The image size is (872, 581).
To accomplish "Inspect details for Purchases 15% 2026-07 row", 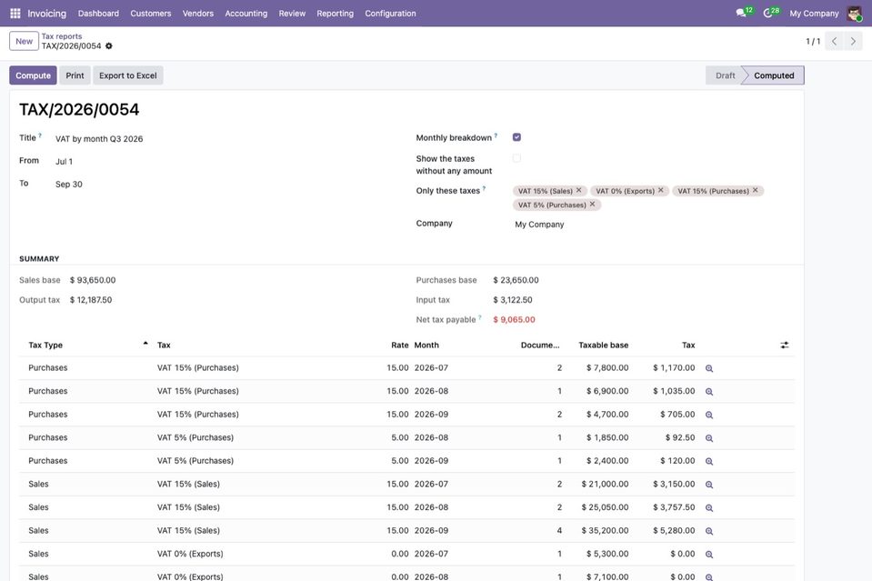I will [x=709, y=368].
